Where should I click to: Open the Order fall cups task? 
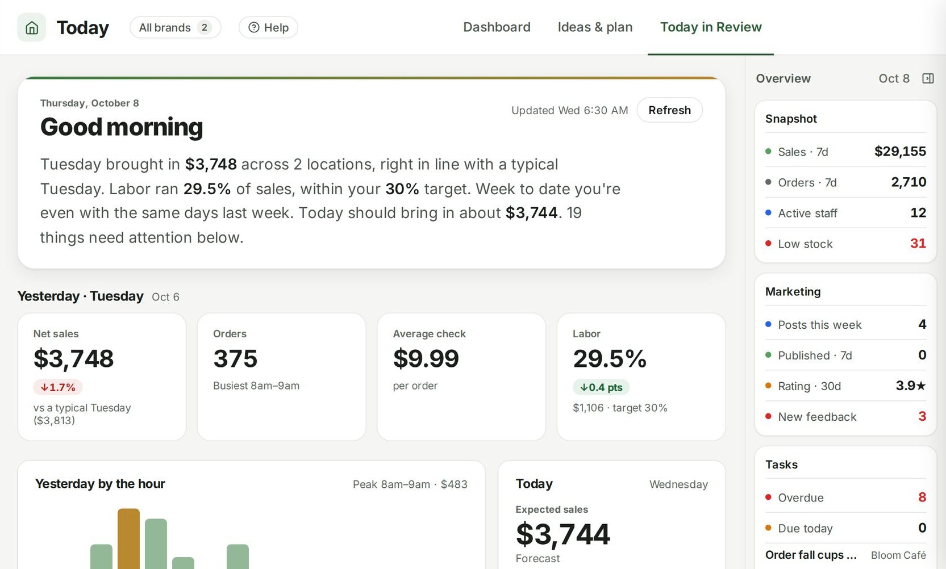(x=845, y=555)
